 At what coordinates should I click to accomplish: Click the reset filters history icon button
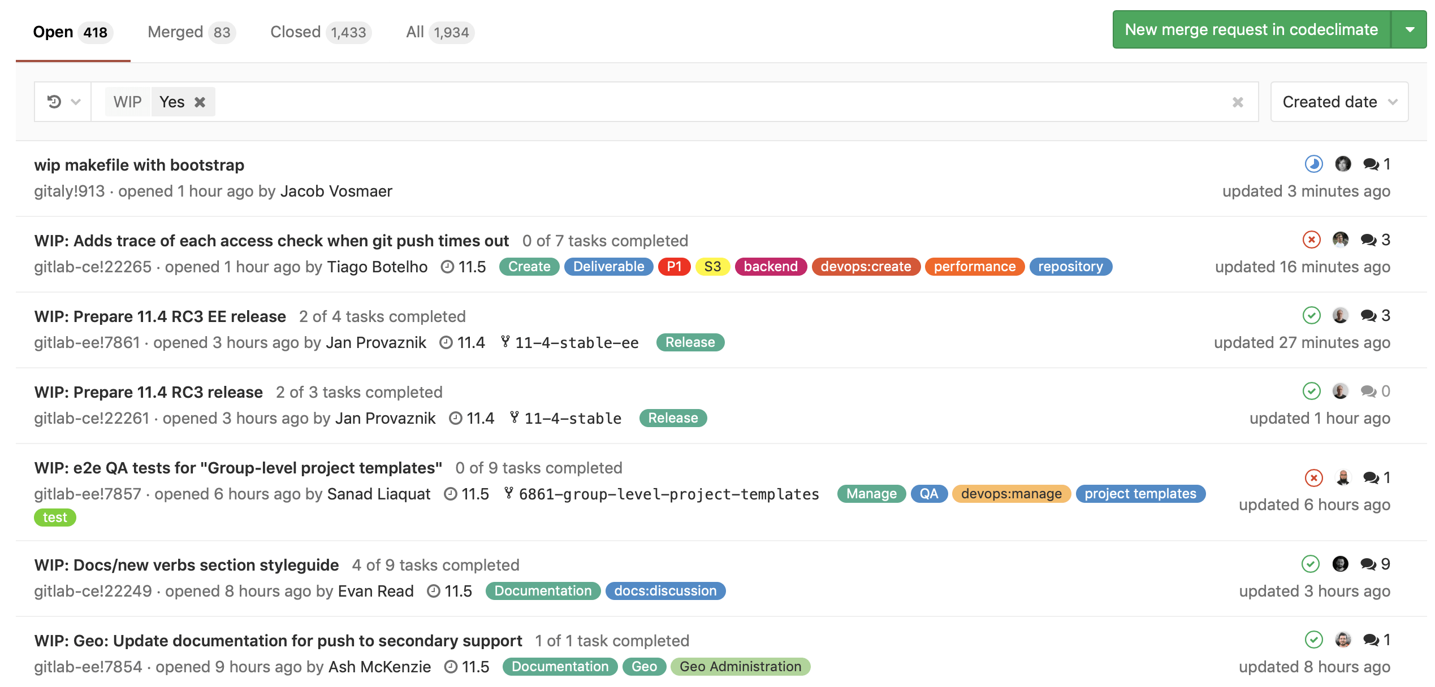(x=55, y=102)
